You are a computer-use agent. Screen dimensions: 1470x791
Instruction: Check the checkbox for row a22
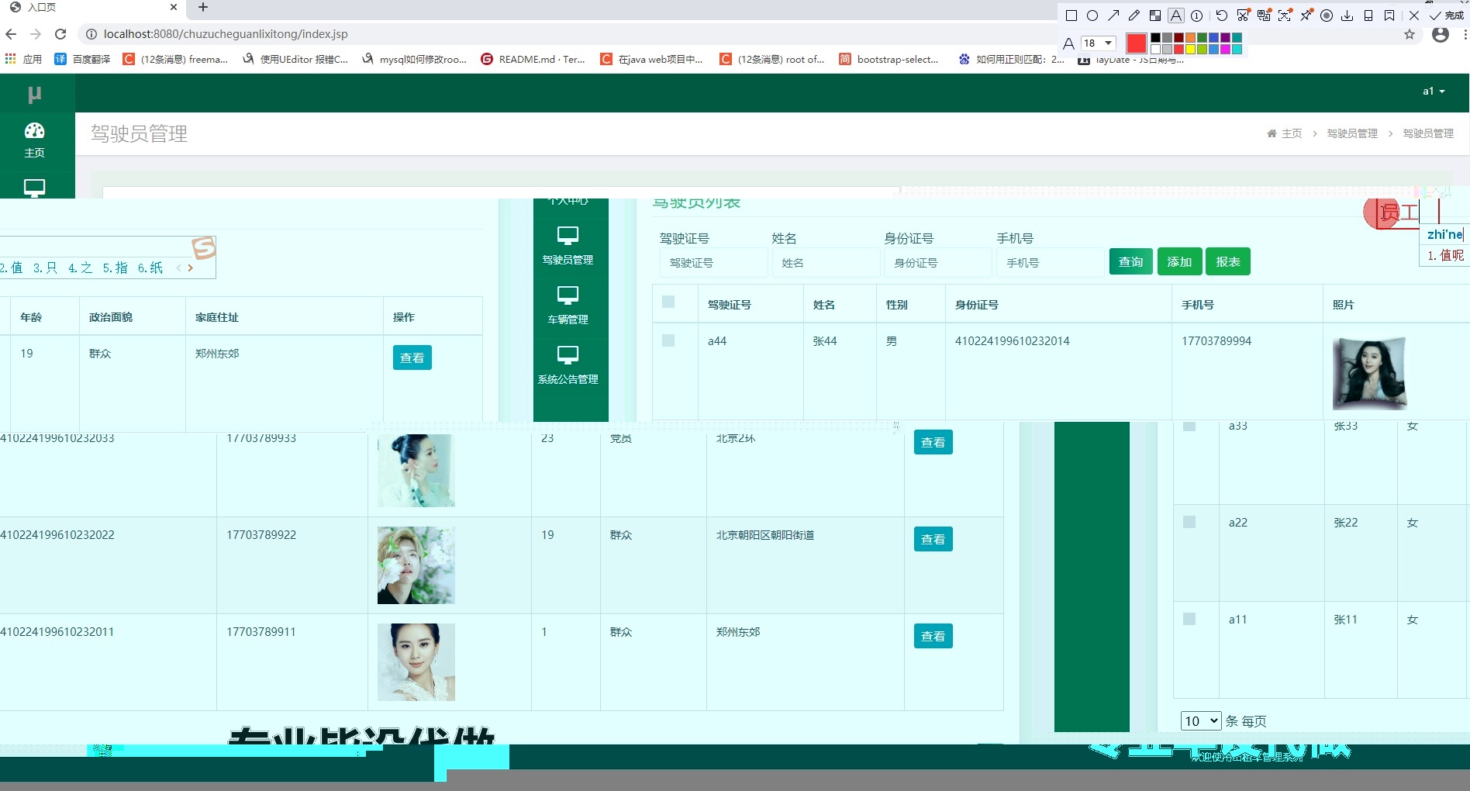point(1189,522)
